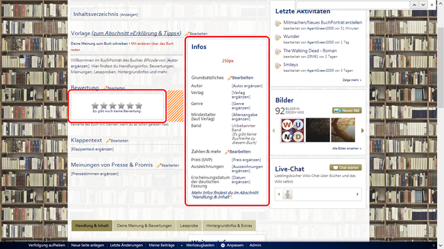Open the tree branch thumbnail in Bilder
Screen dimensions: 444x249
(x=343, y=130)
